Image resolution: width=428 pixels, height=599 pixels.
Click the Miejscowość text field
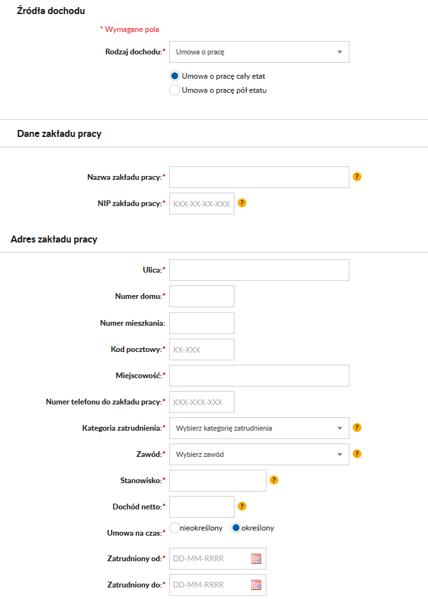click(259, 376)
